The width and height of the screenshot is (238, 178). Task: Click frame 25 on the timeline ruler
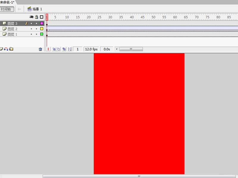pos(99,17)
